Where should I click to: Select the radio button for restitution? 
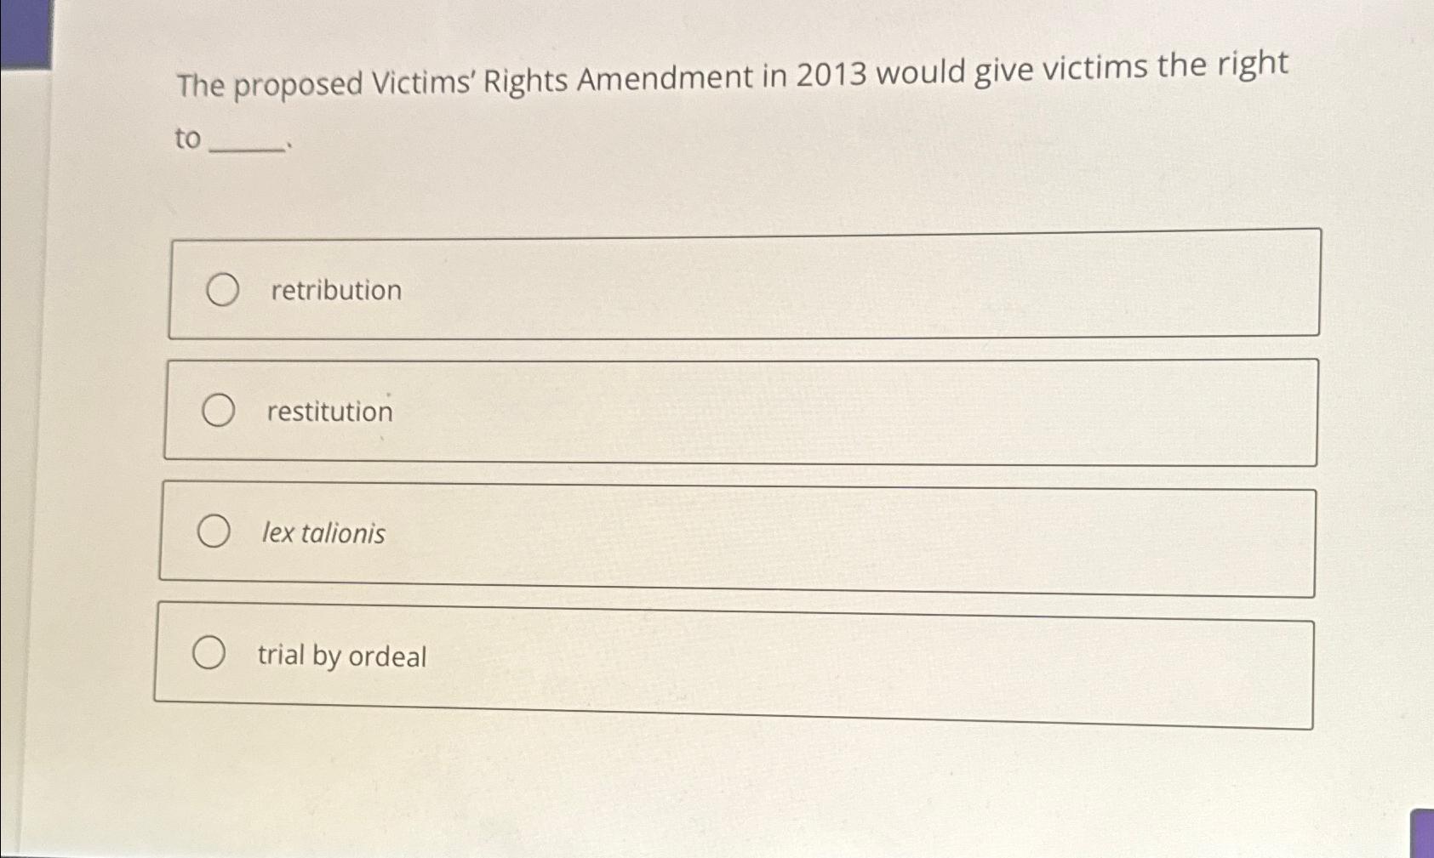coord(219,410)
